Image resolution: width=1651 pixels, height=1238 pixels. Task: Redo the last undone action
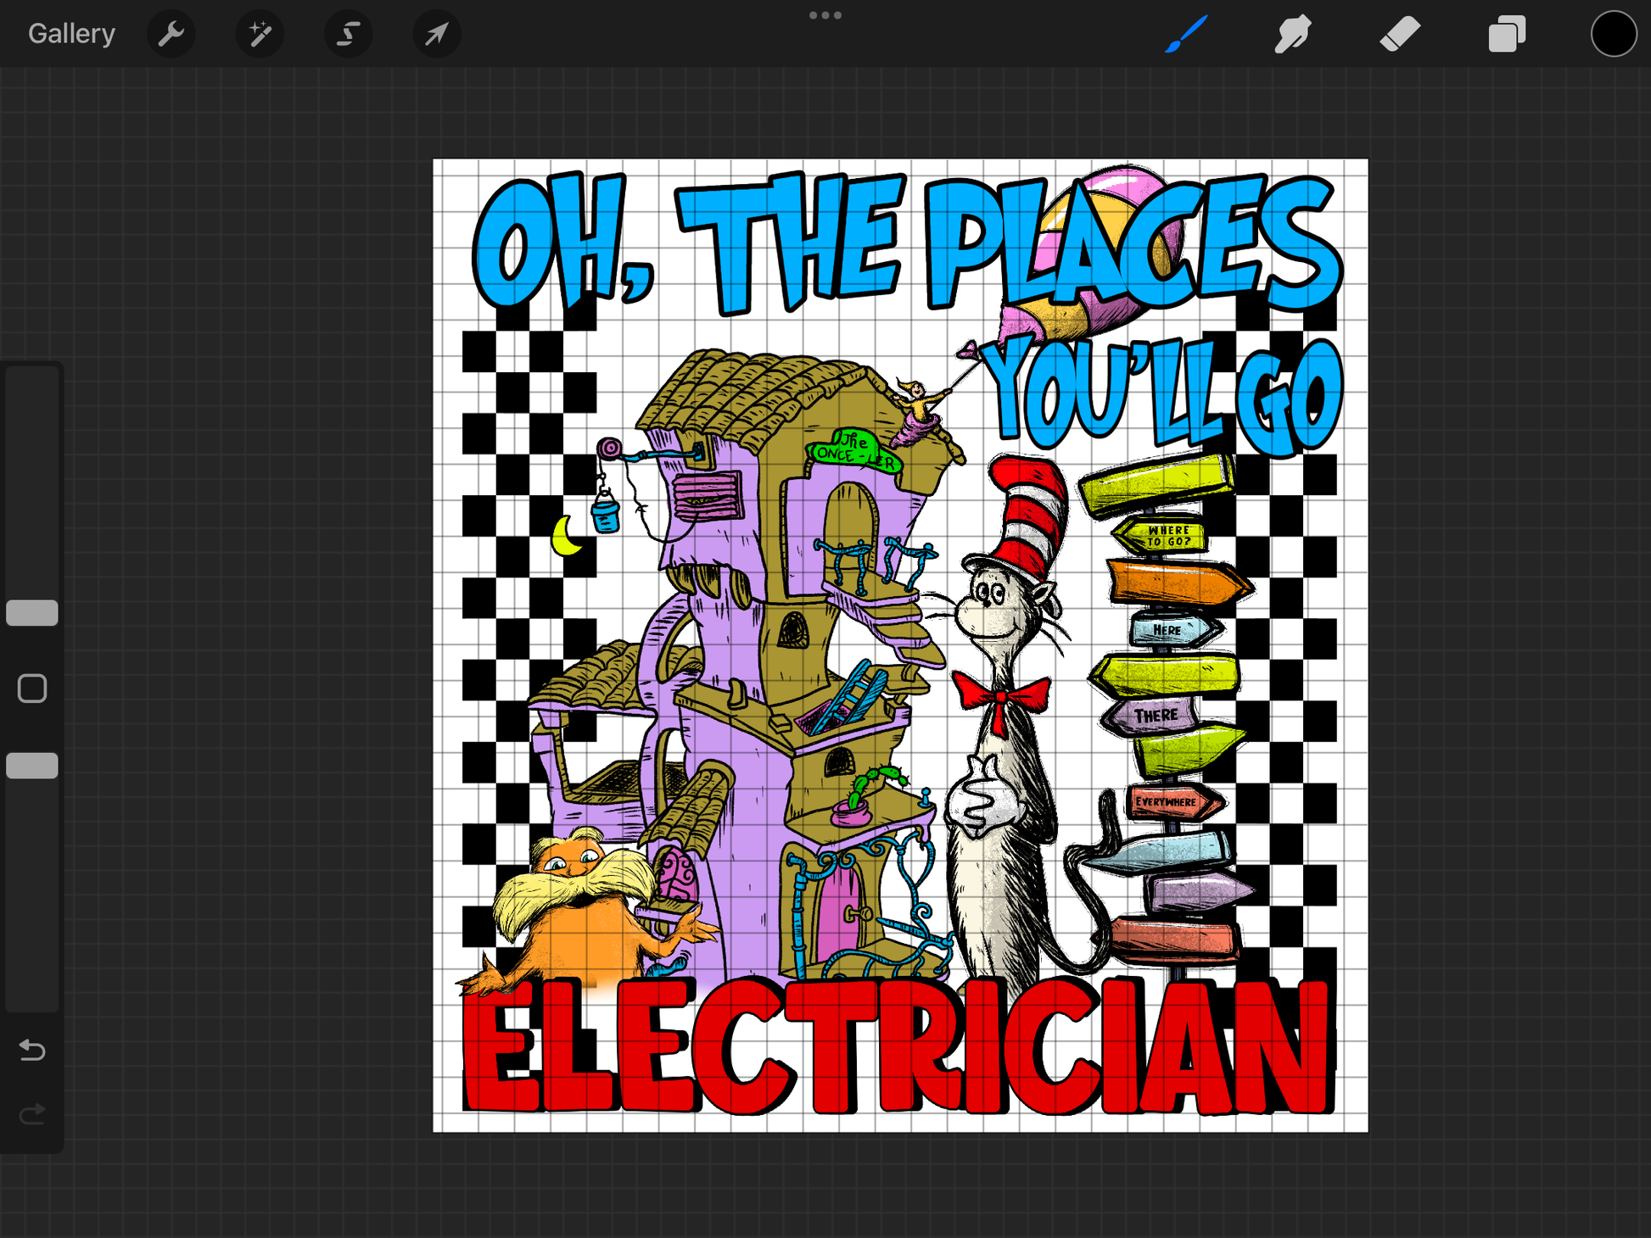[x=32, y=1113]
